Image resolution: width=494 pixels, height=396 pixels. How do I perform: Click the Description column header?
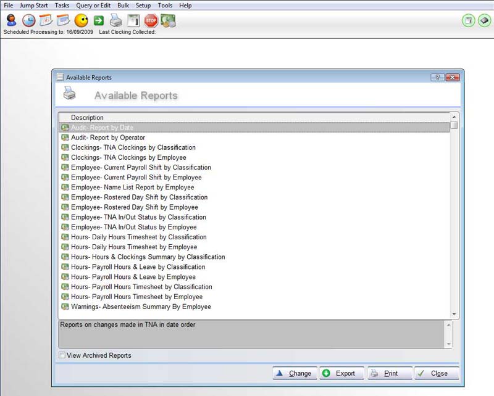[x=87, y=117]
